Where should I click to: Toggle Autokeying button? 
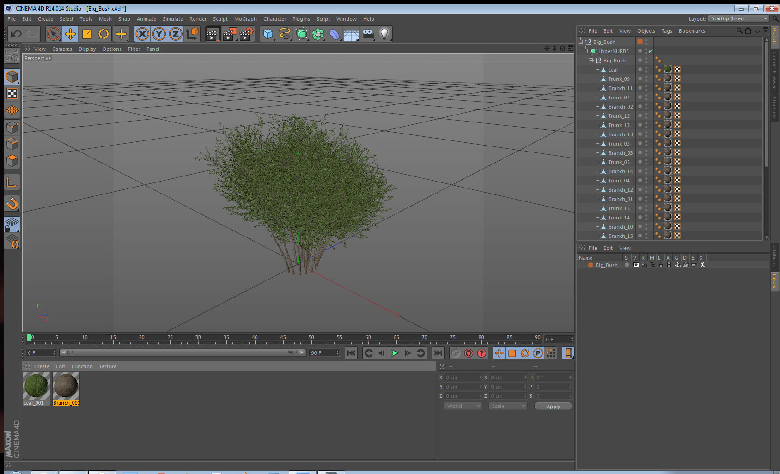[469, 353]
